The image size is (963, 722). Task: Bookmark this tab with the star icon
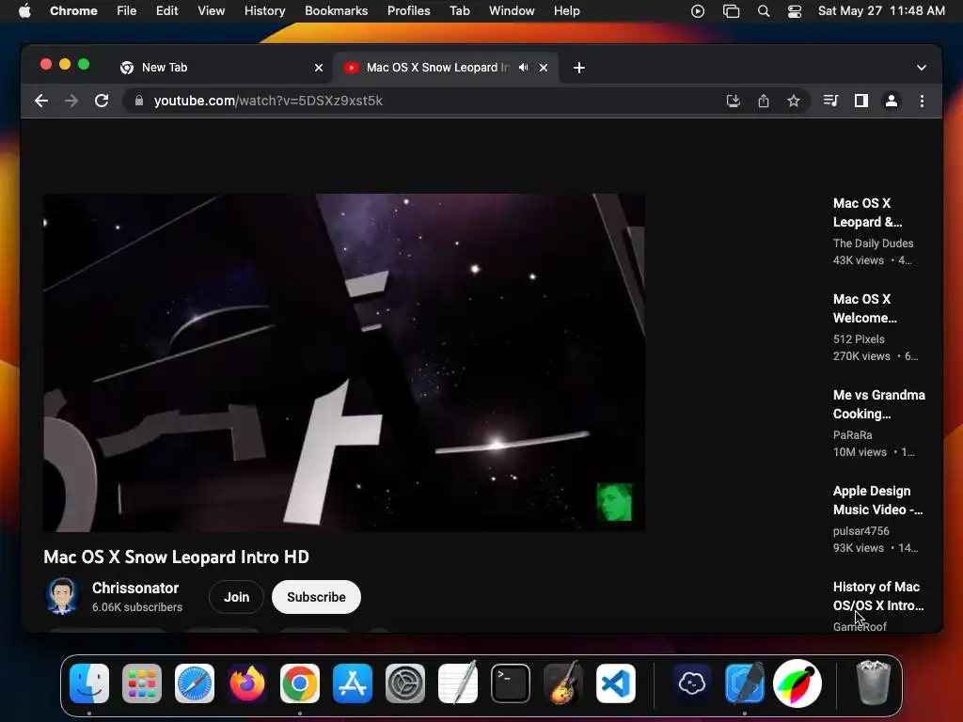tap(794, 101)
